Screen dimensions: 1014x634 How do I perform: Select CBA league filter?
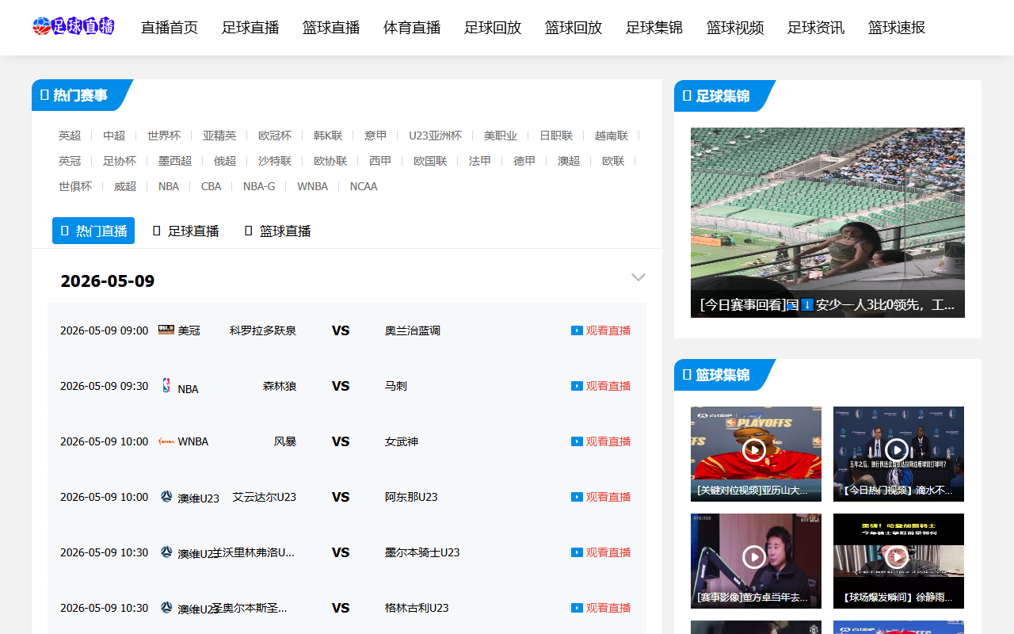[x=212, y=186]
